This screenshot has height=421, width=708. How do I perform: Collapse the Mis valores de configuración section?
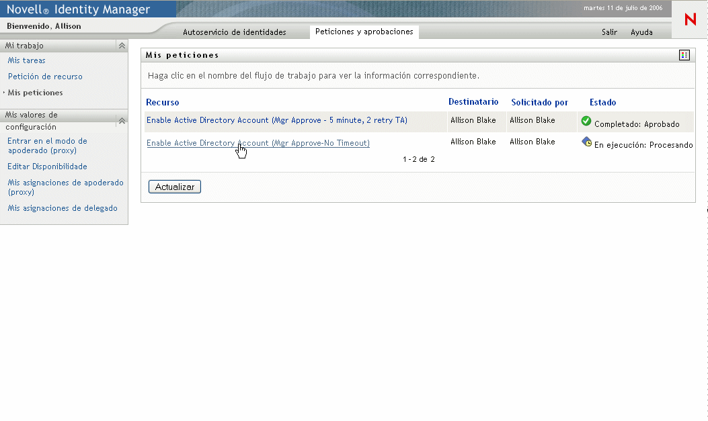tap(122, 121)
